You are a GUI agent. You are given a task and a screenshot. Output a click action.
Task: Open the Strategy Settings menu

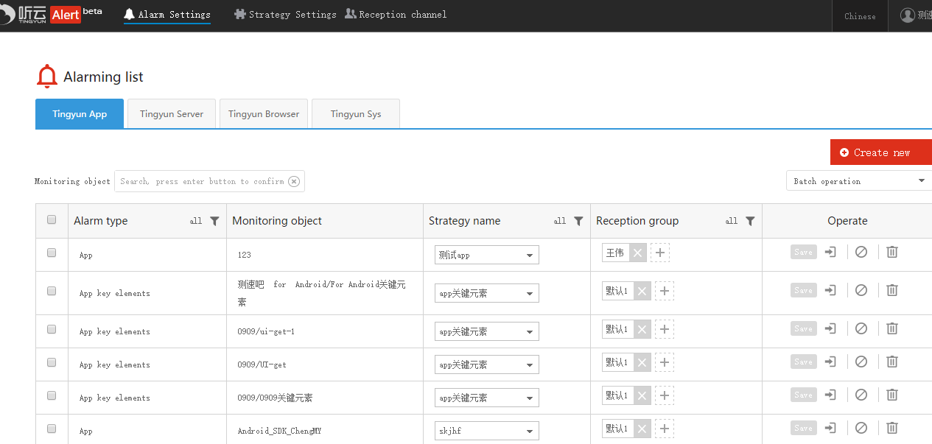[x=285, y=15]
